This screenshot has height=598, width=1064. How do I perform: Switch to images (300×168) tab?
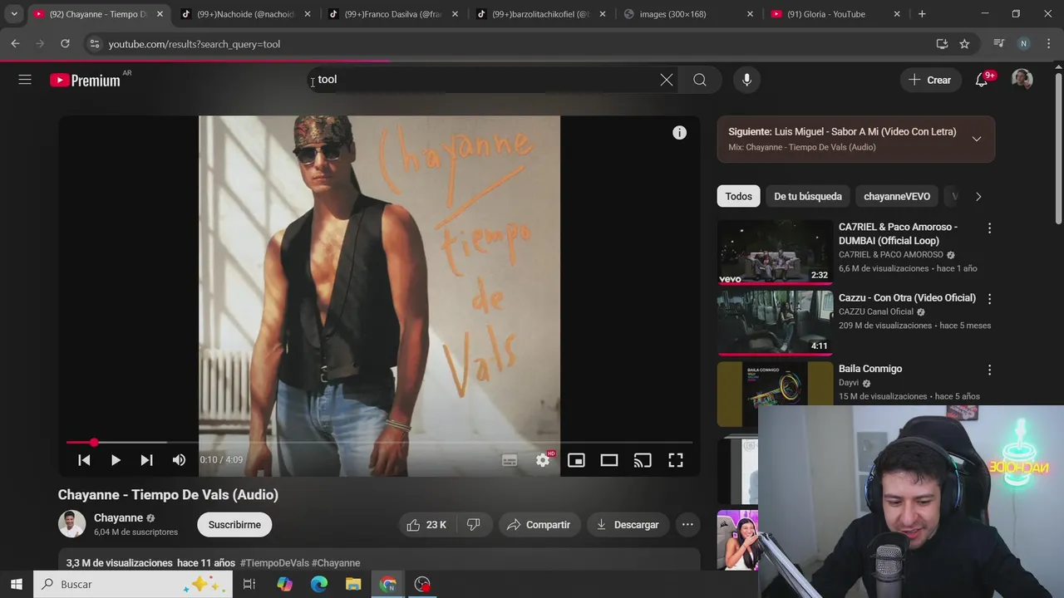coord(689,14)
